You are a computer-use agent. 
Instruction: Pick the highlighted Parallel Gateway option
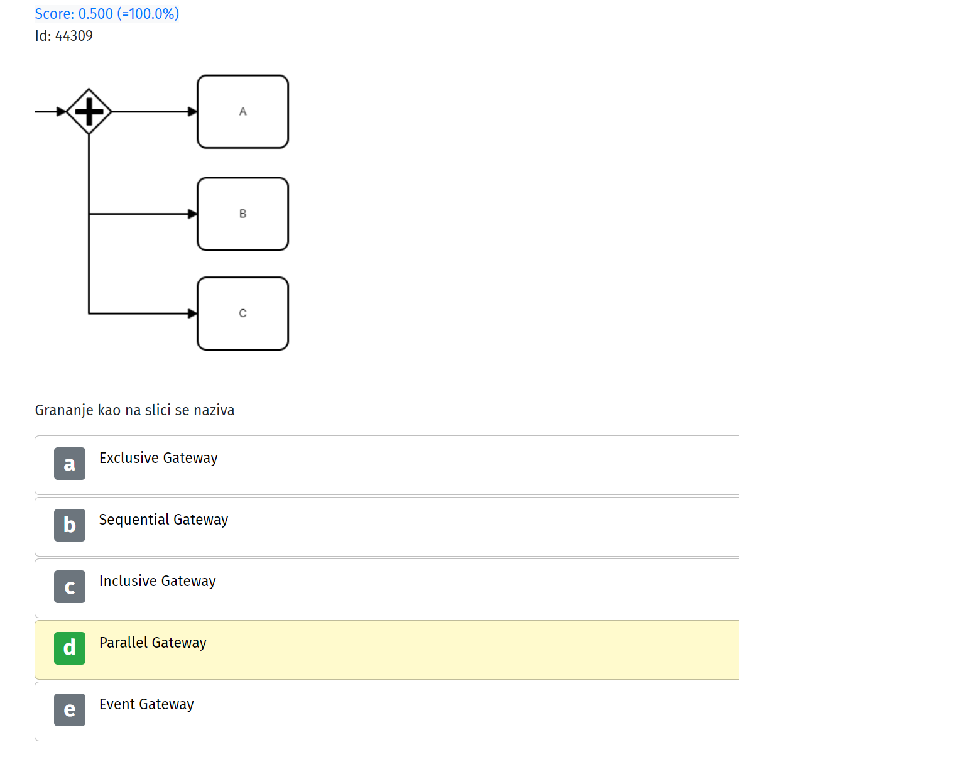click(387, 650)
